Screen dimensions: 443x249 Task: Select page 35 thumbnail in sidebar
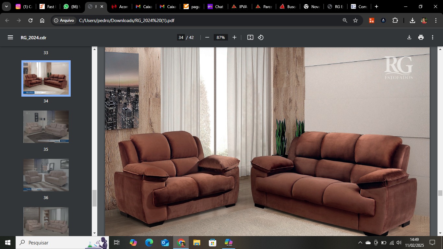pos(46,127)
